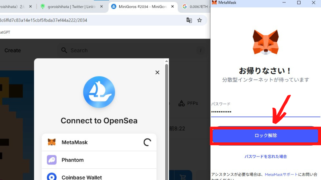Click the Linktree tab favicon
Image resolution: width=321 pixels, height=180 pixels.
point(43,6)
